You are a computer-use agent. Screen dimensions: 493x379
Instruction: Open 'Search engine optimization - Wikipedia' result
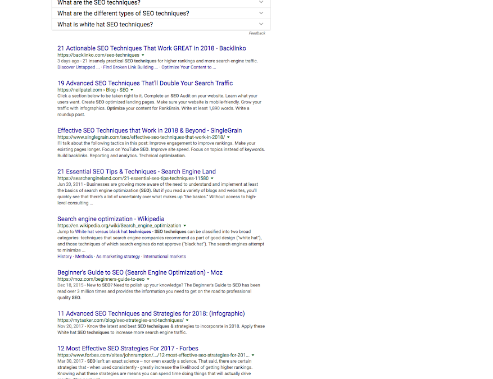[x=111, y=219]
